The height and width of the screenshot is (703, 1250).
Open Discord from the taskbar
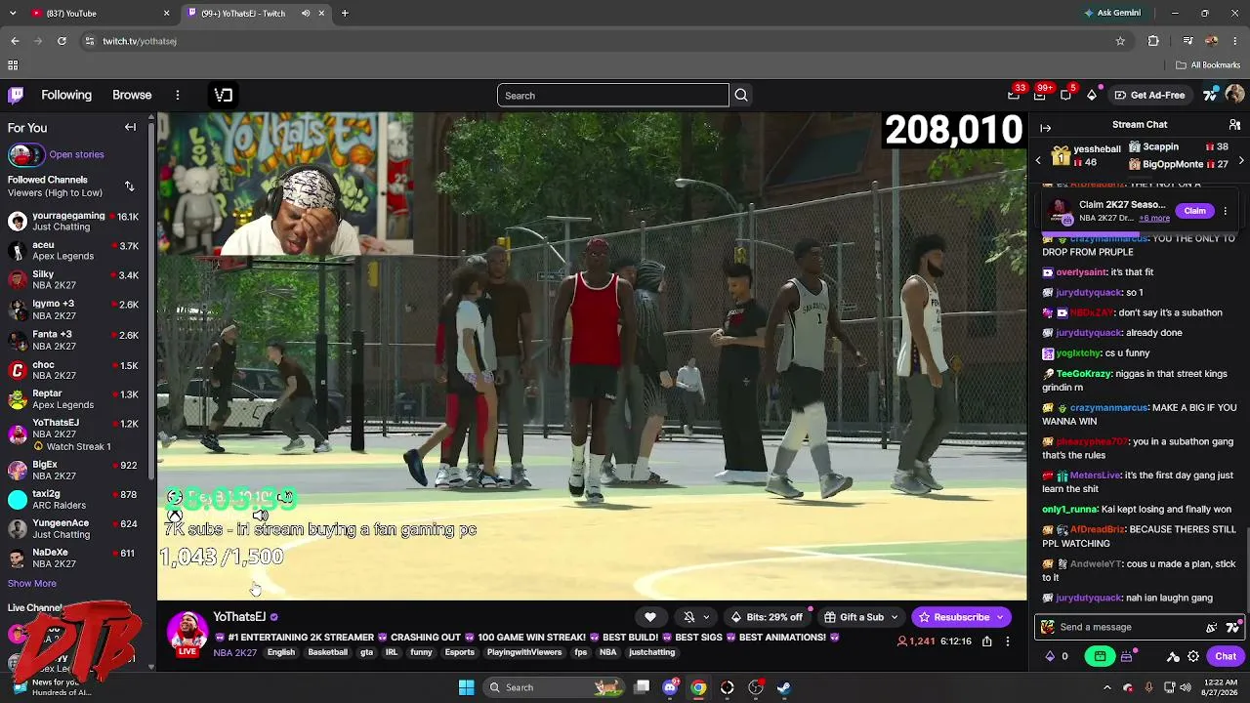(670, 687)
